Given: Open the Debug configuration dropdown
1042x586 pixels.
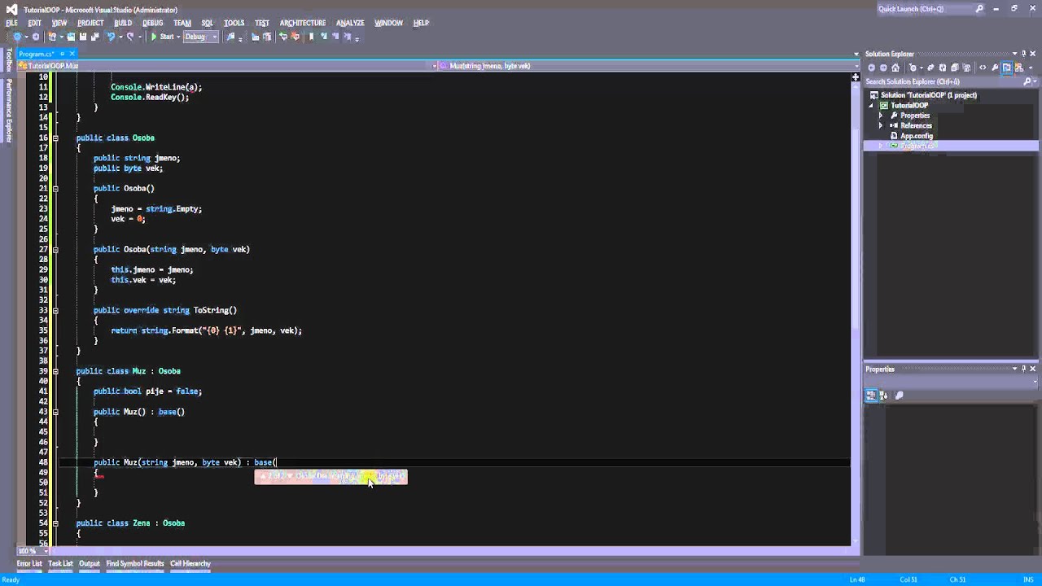Looking at the screenshot, I should pyautogui.click(x=200, y=37).
